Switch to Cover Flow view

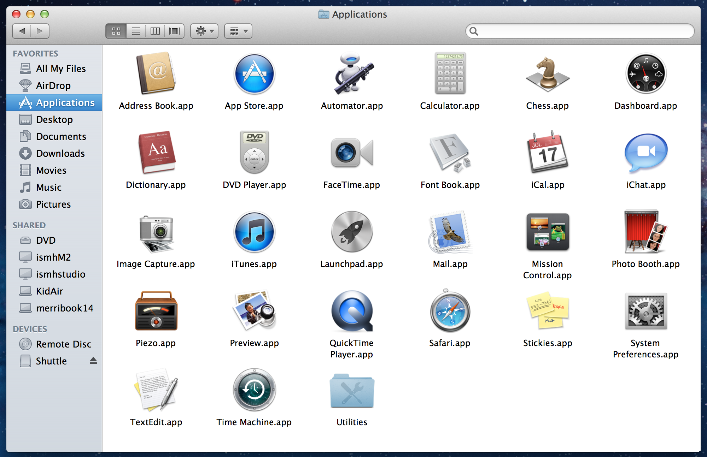click(x=174, y=31)
